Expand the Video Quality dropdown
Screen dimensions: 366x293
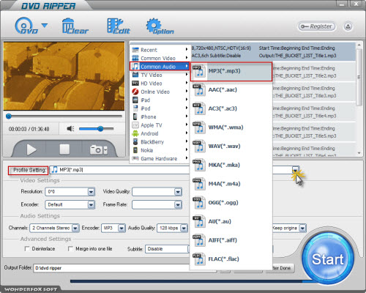[178, 192]
